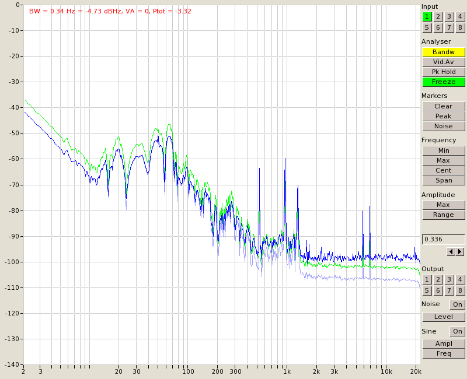Click the Sine Ampl button

[x=444, y=343]
